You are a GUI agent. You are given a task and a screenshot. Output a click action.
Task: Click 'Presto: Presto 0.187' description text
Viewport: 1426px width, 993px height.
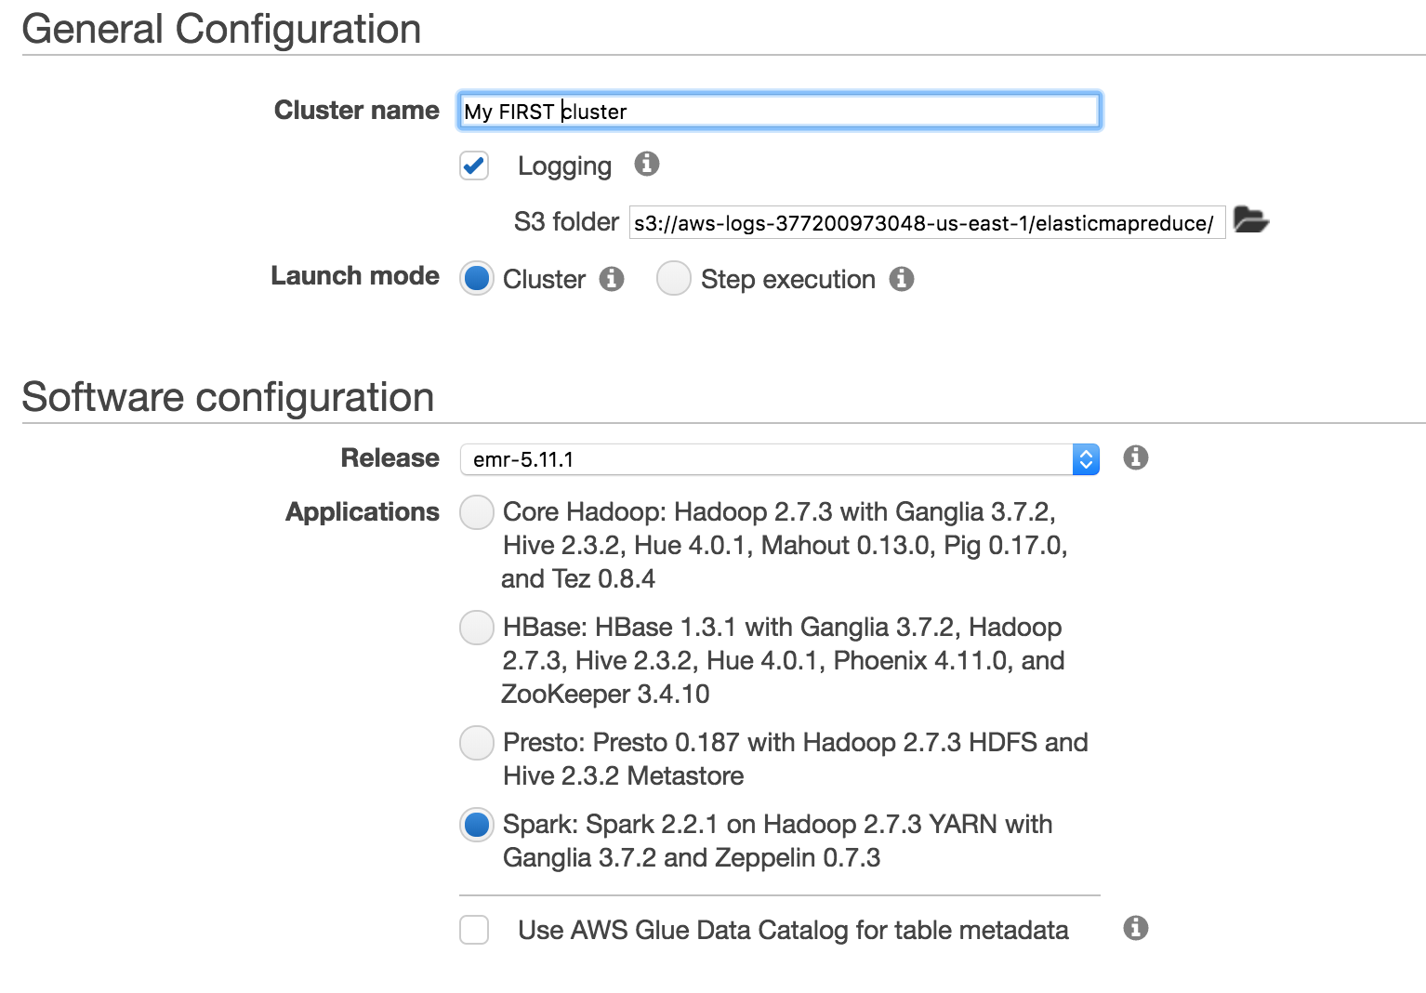click(796, 759)
